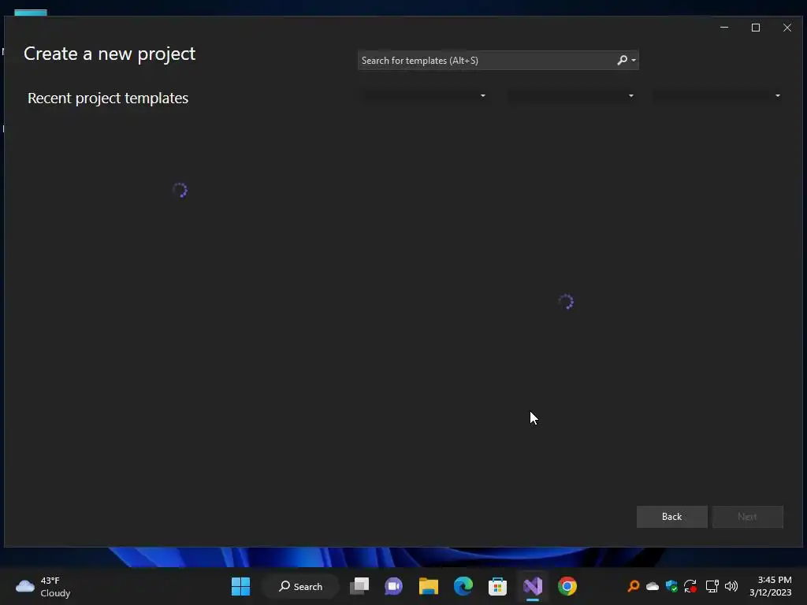This screenshot has width=807, height=605.
Task: Click the Create a new project title
Action: (110, 54)
